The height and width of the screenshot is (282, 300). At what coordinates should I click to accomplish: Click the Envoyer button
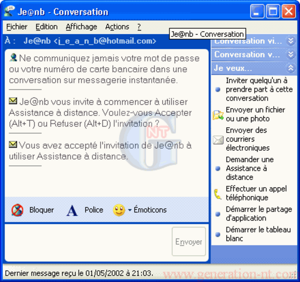point(189,241)
